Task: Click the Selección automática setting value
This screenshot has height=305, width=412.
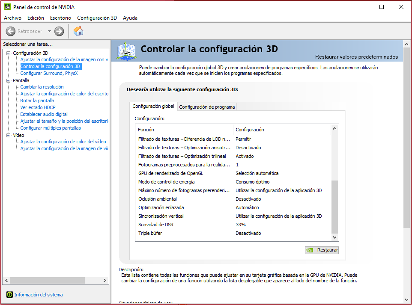Action: click(x=257, y=173)
